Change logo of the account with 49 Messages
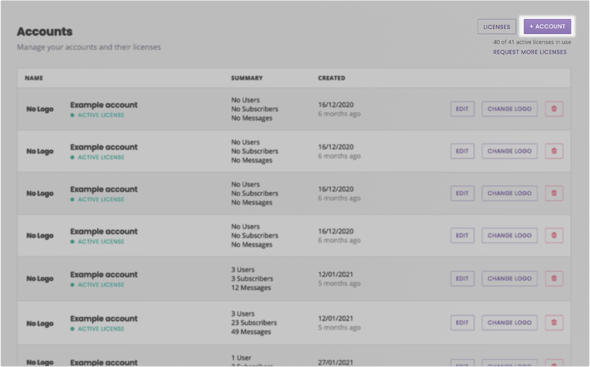The width and height of the screenshot is (590, 367). [509, 322]
